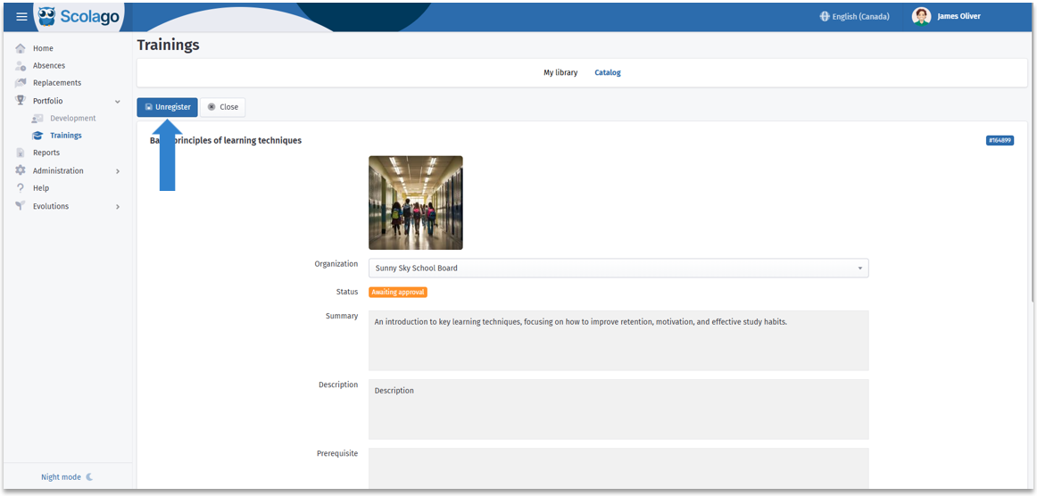Click the Night mode moon icon
This screenshot has width=1037, height=496.
(89, 477)
